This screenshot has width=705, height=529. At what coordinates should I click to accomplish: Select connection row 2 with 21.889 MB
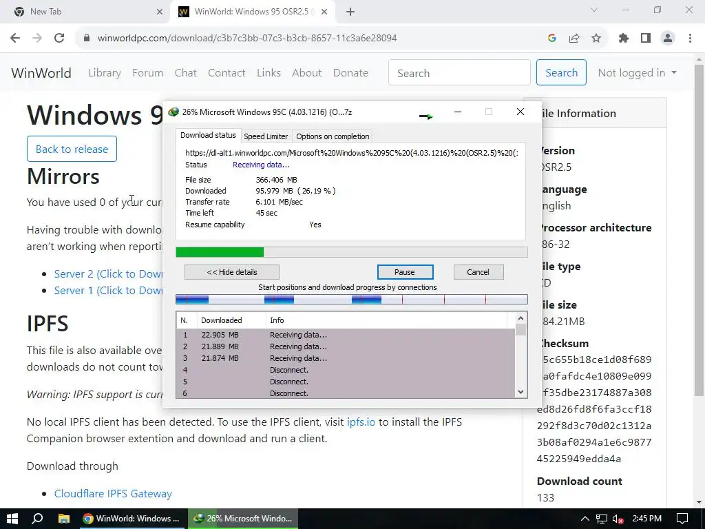click(x=346, y=347)
